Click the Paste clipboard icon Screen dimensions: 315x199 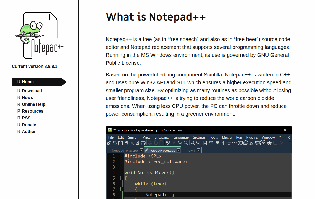pyautogui.click(x=161, y=143)
